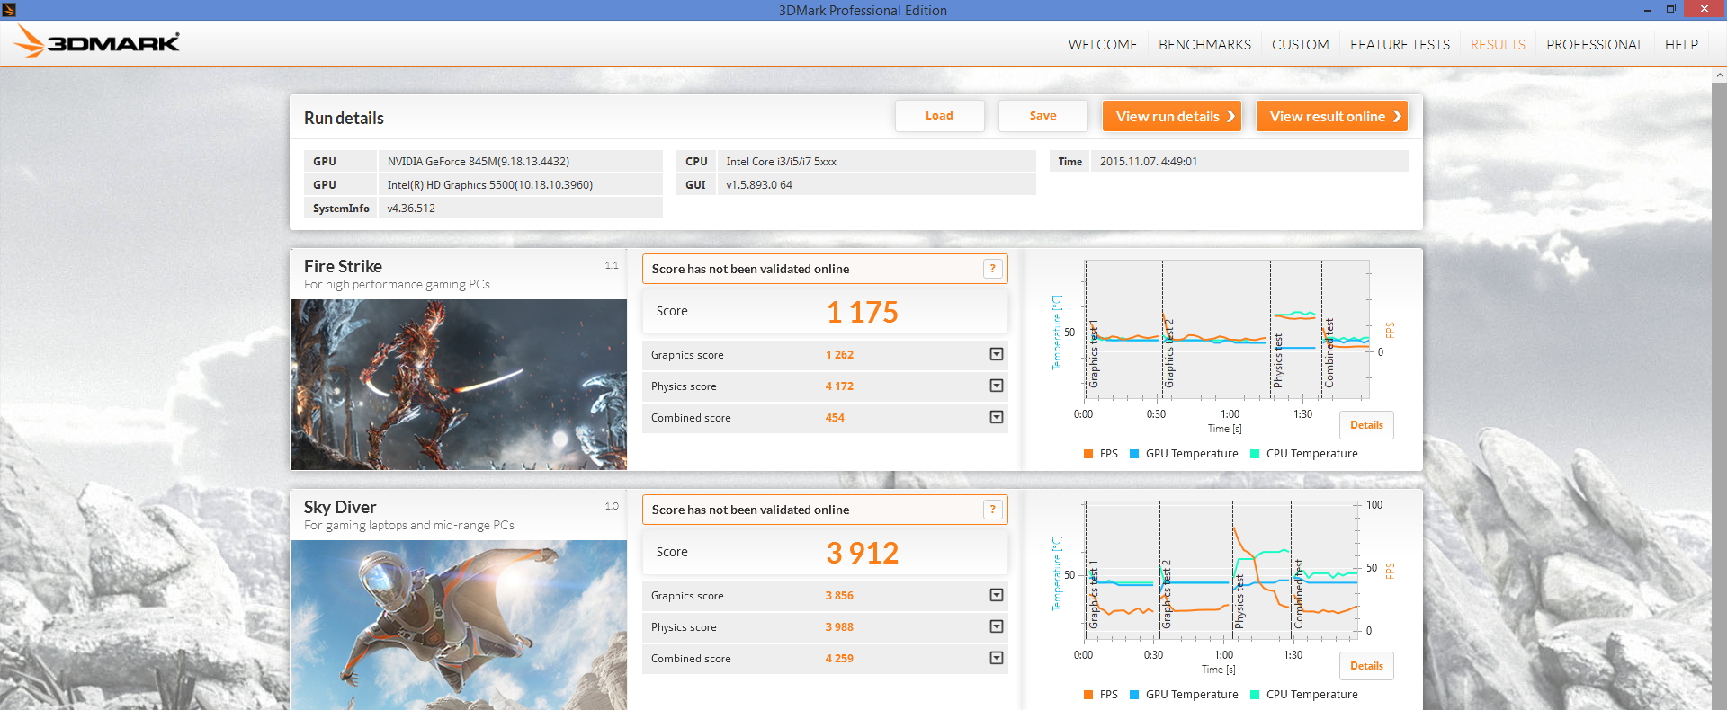Viewport: 1727px width, 710px height.
Task: Switch to the Custom tab
Action: pos(1300,44)
